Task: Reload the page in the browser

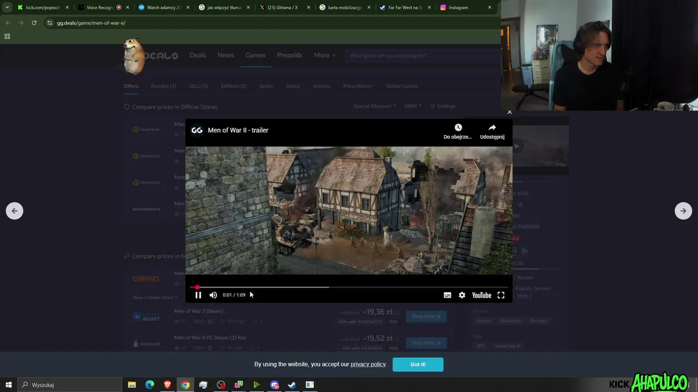Action: (34, 23)
